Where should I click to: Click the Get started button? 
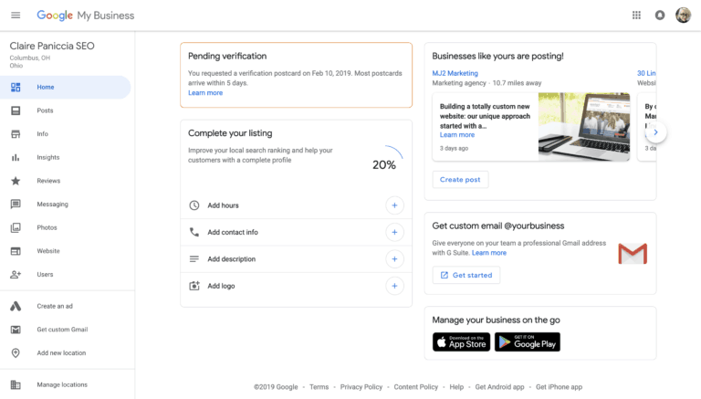[x=466, y=275]
